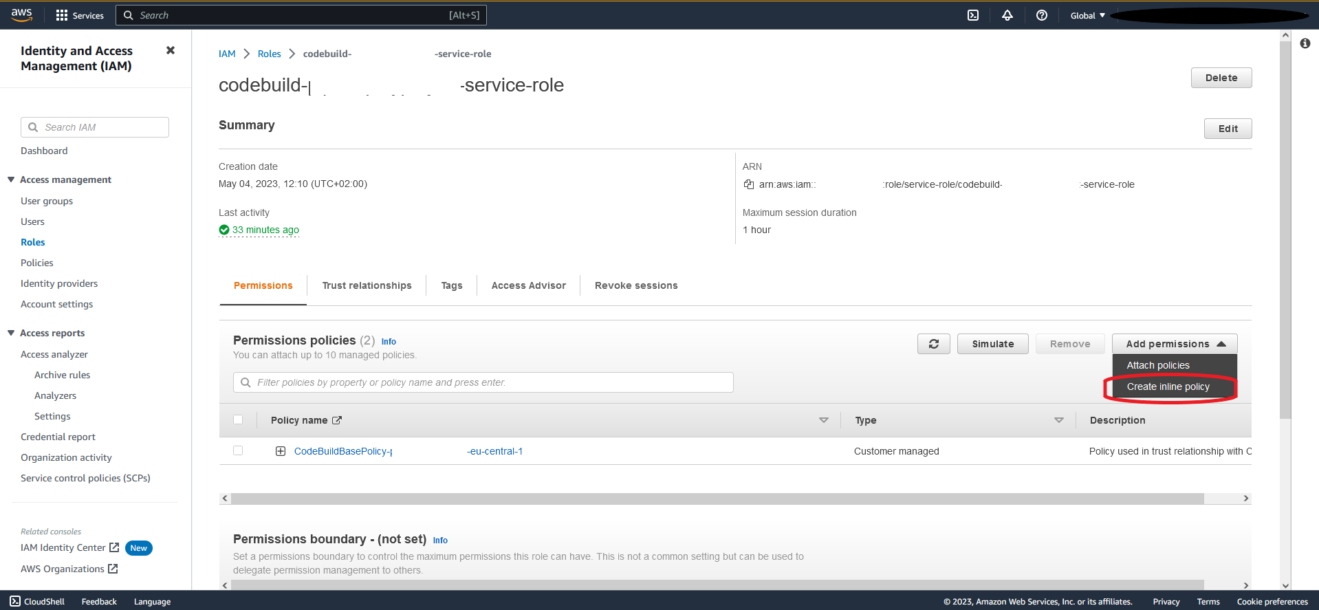Open Permissions policies Info link

click(x=389, y=342)
